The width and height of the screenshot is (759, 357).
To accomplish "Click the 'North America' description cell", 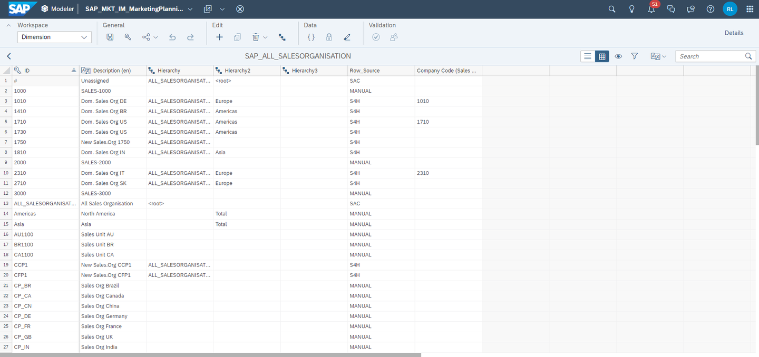I will tap(113, 214).
